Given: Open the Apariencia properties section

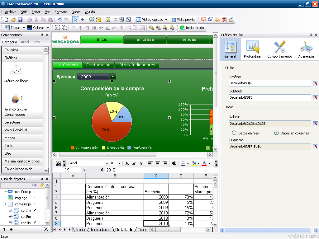Looking at the screenshot, I should pyautogui.click(x=306, y=49).
